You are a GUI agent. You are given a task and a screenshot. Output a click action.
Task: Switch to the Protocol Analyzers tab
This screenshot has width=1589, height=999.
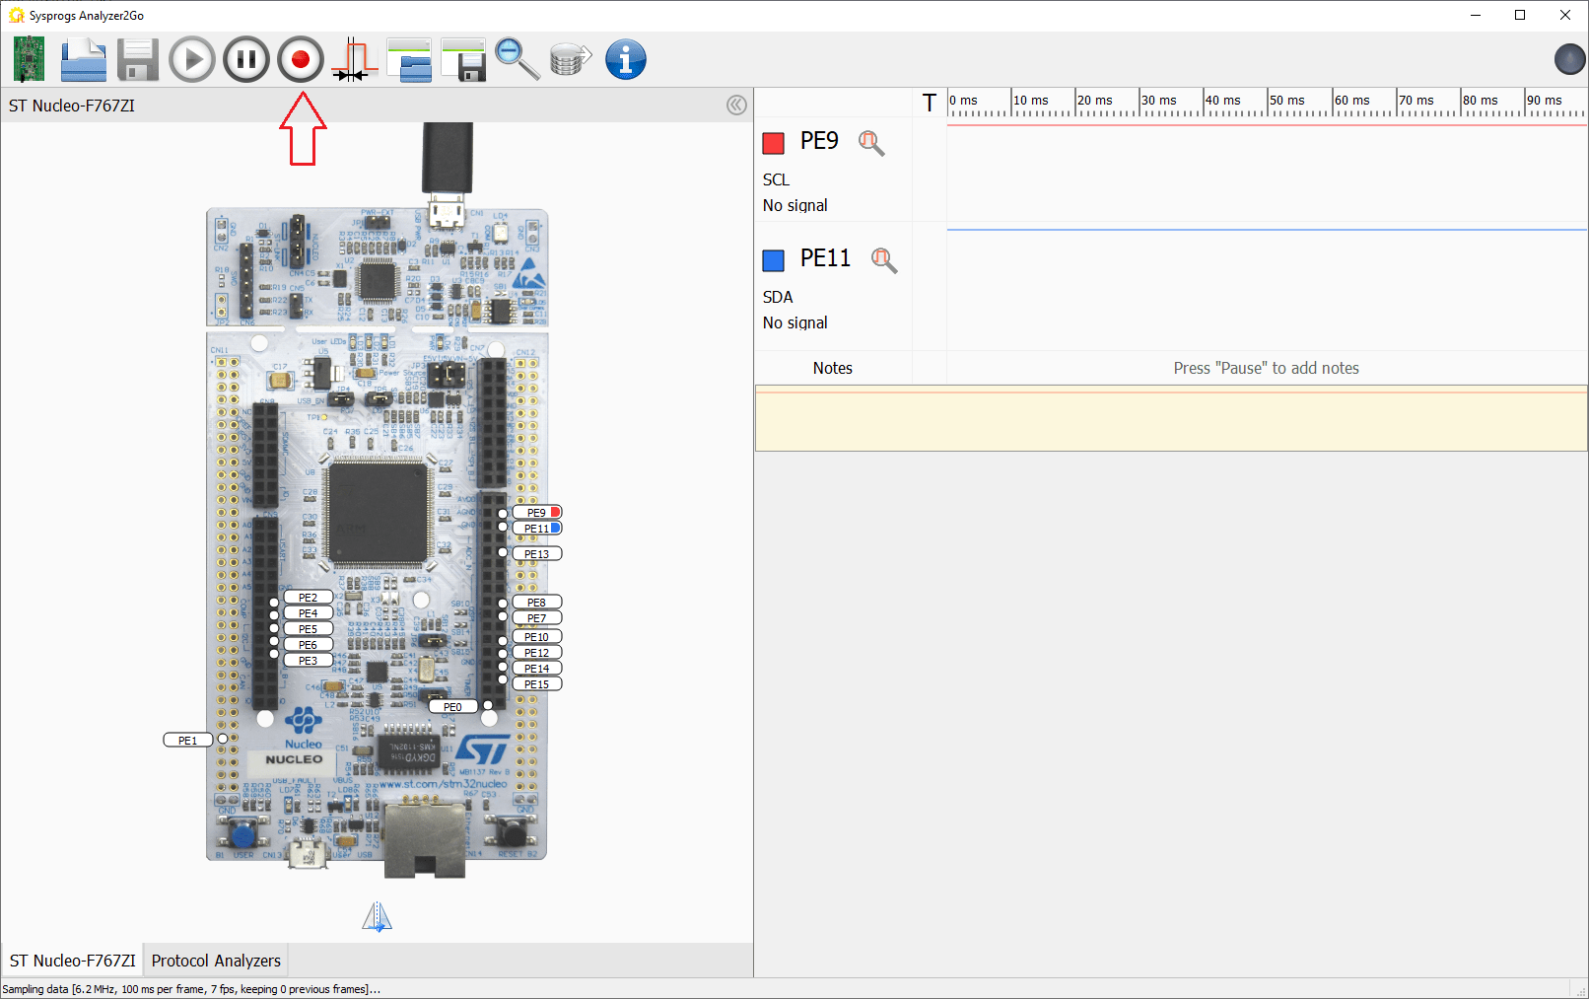pos(216,961)
